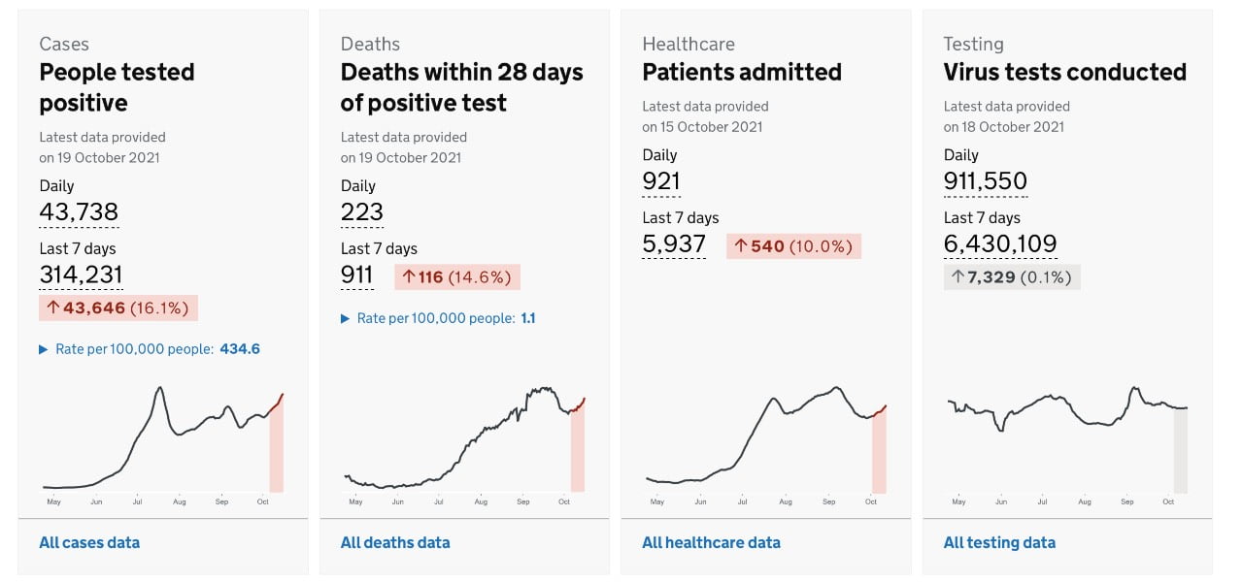Click the daily patients admitted figure 921
1243x582 pixels.
point(661,180)
